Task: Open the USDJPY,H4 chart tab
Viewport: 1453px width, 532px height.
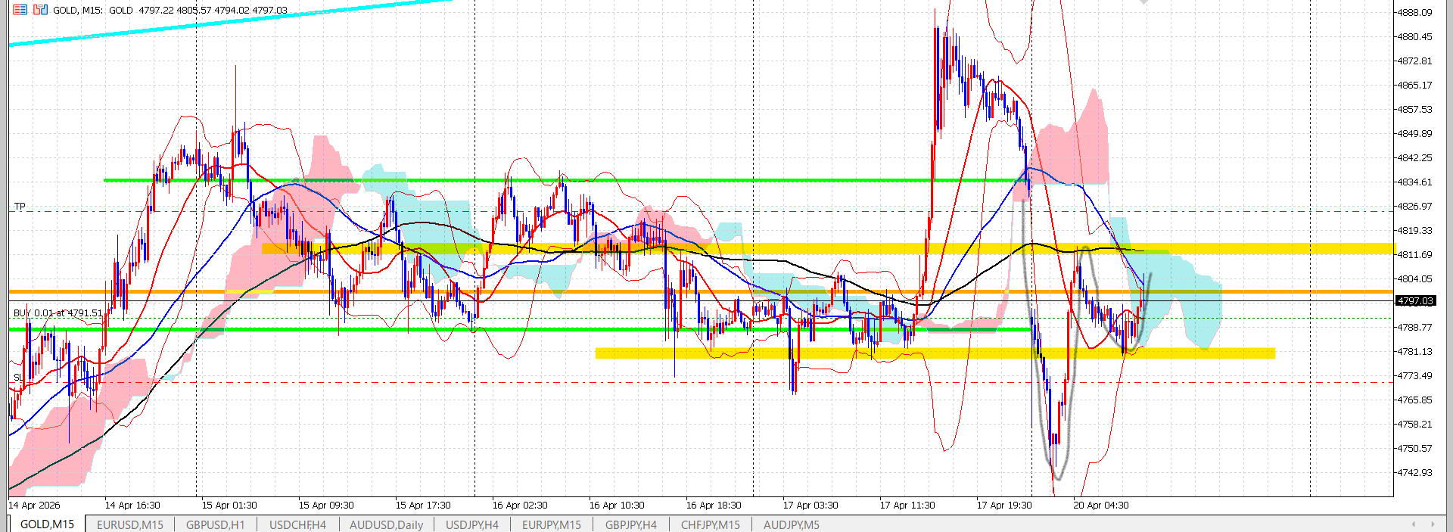Action: (471, 524)
